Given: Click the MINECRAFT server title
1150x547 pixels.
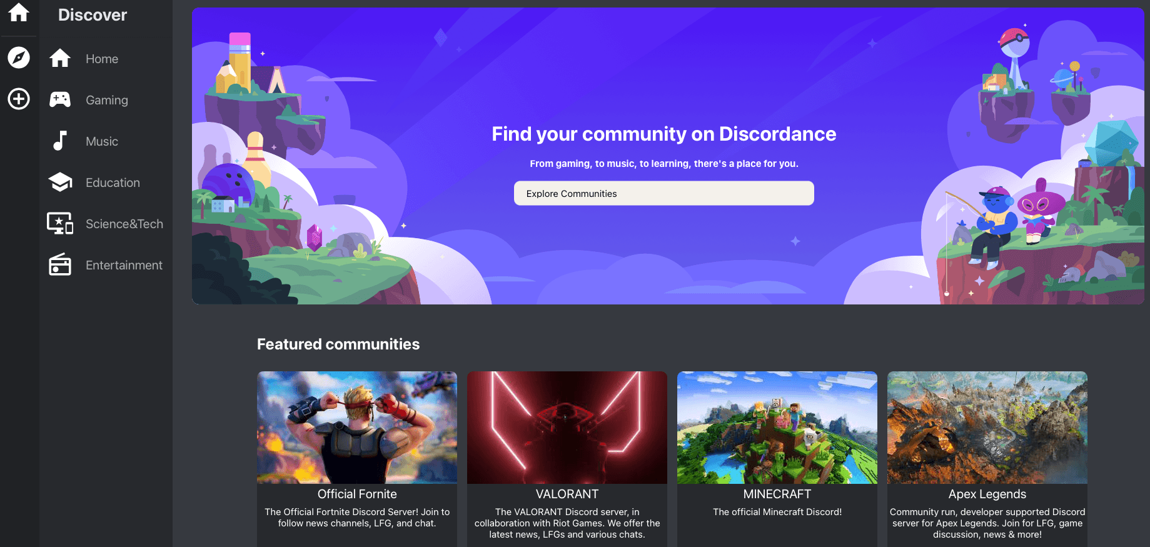Looking at the screenshot, I should tap(777, 494).
